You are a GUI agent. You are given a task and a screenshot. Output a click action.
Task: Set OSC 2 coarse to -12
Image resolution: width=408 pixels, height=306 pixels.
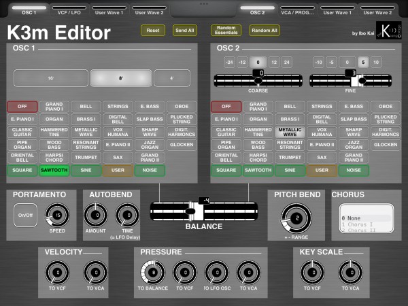tap(242, 63)
